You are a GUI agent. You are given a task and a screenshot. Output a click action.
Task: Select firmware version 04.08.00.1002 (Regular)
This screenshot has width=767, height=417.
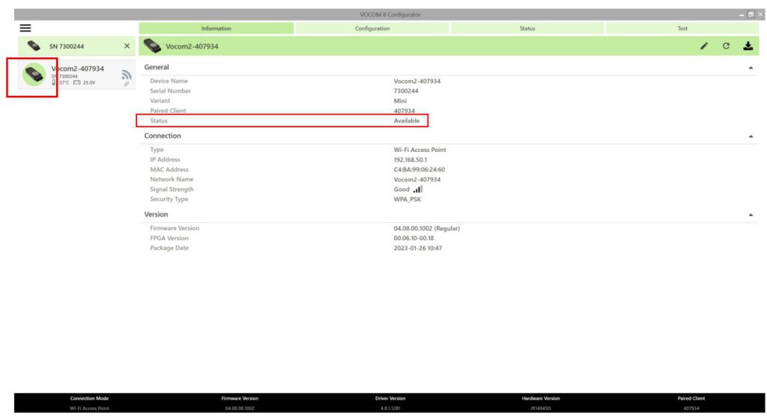click(426, 228)
